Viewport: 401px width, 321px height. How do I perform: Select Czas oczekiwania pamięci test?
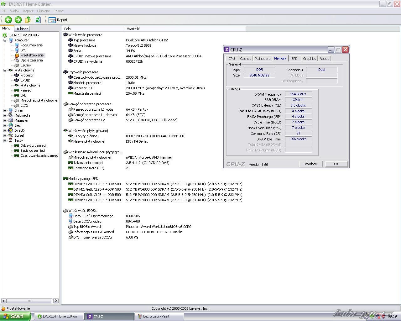(39, 155)
